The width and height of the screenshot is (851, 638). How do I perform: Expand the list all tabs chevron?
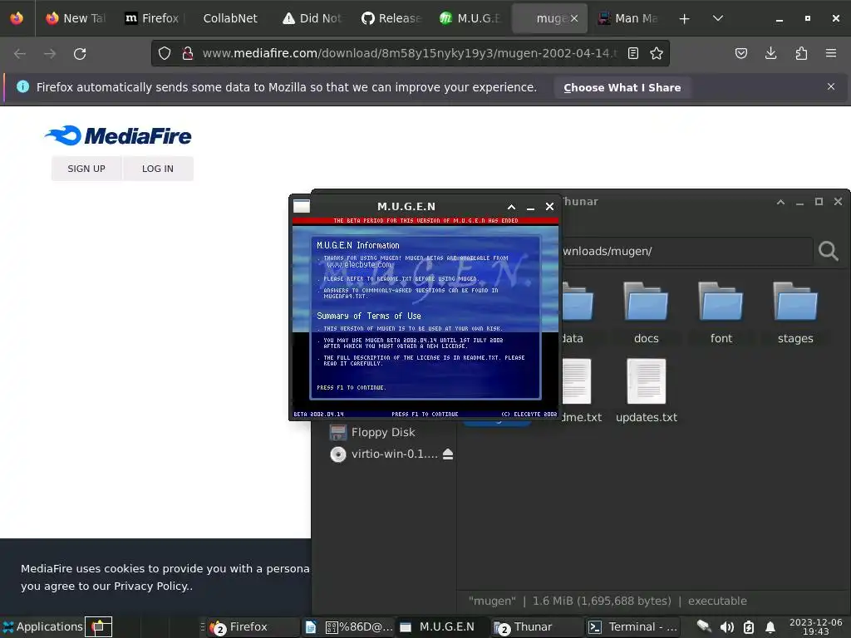point(717,18)
